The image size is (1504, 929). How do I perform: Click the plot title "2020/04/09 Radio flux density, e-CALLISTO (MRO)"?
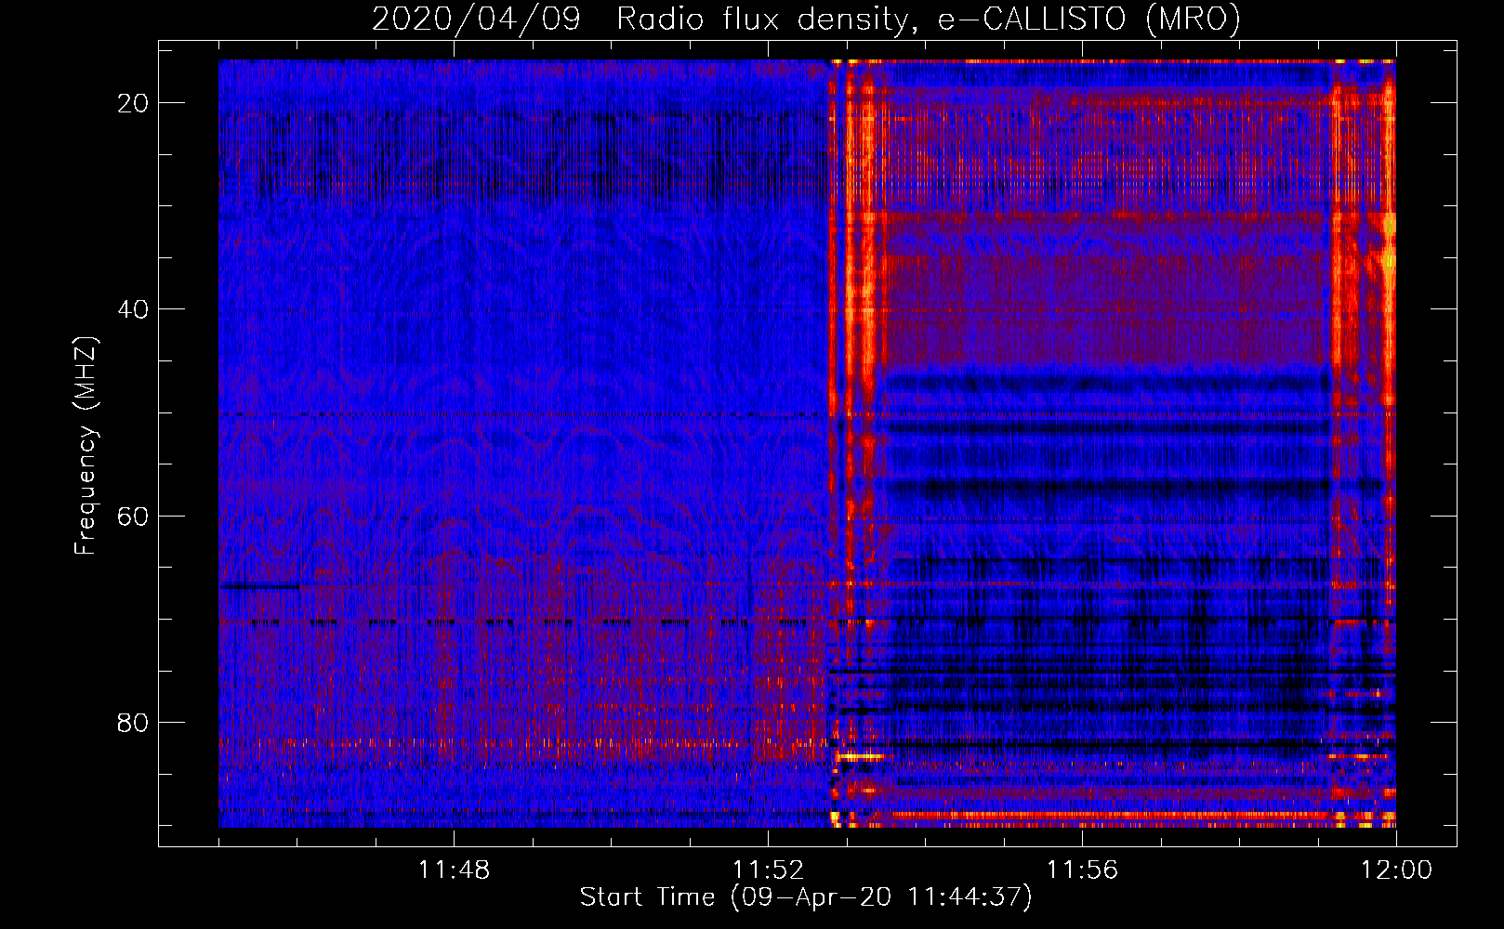pyautogui.click(x=807, y=19)
